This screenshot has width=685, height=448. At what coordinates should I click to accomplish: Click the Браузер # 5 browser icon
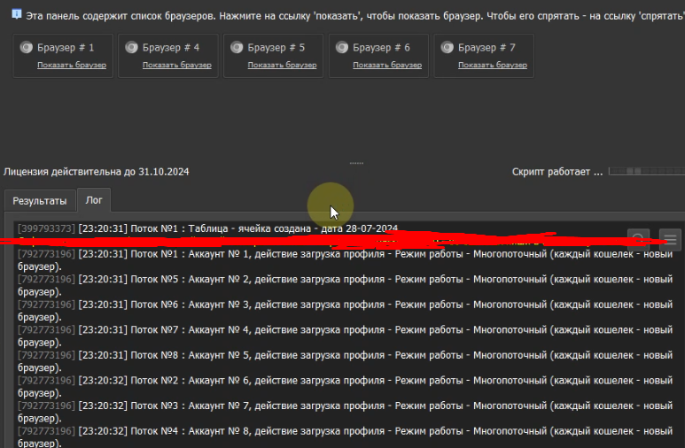[237, 48]
